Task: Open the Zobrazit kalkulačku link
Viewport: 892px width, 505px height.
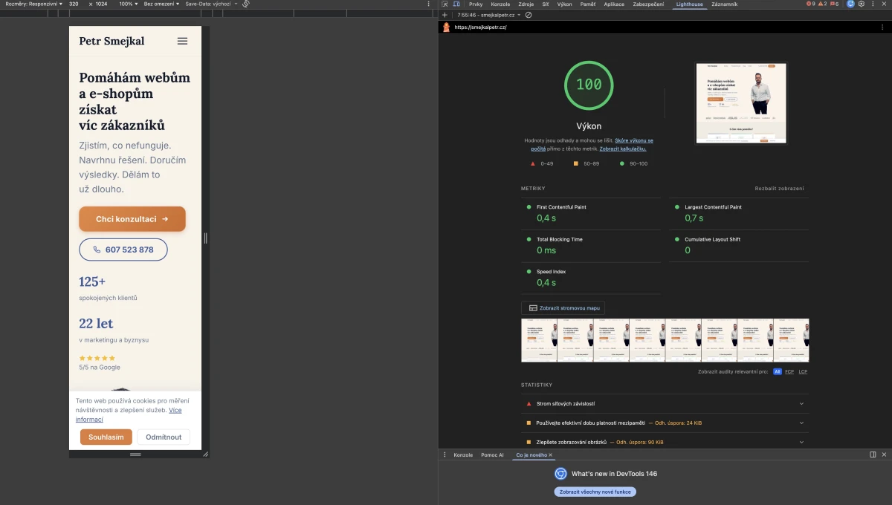Action: 622,148
